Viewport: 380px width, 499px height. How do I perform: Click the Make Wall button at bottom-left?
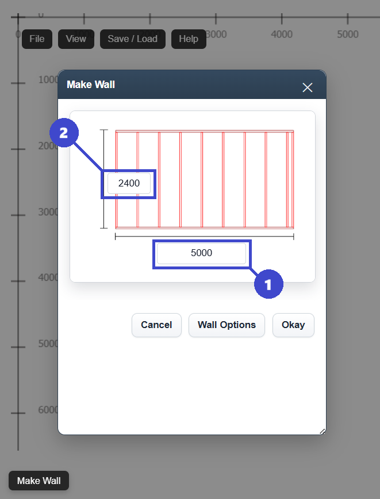[39, 481]
